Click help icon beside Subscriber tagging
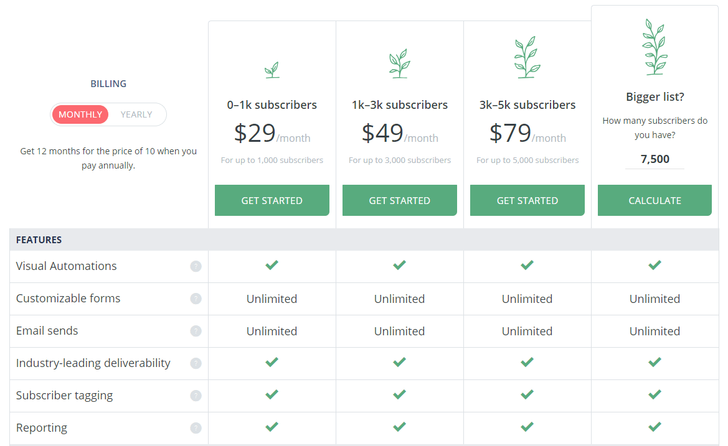The width and height of the screenshot is (728, 446). (196, 396)
